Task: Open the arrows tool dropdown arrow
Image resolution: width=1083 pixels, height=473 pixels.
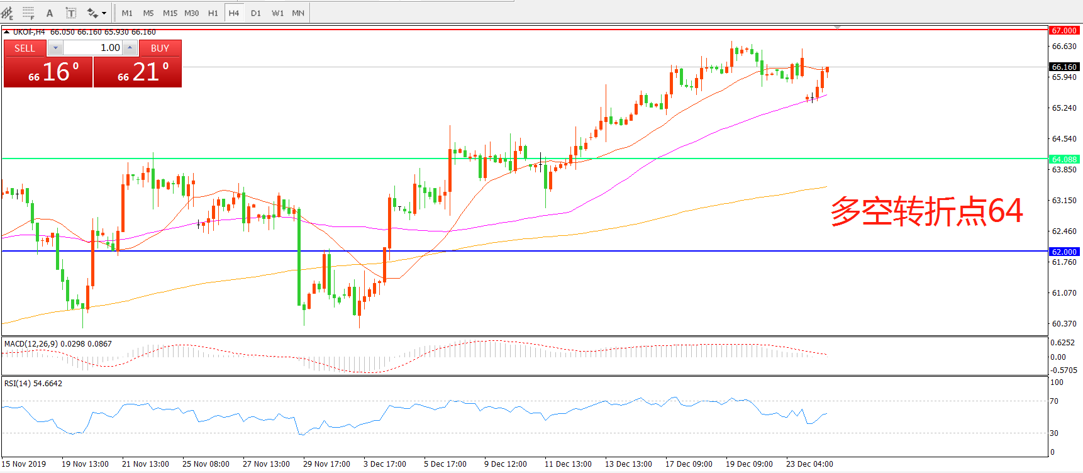Action: coord(104,13)
